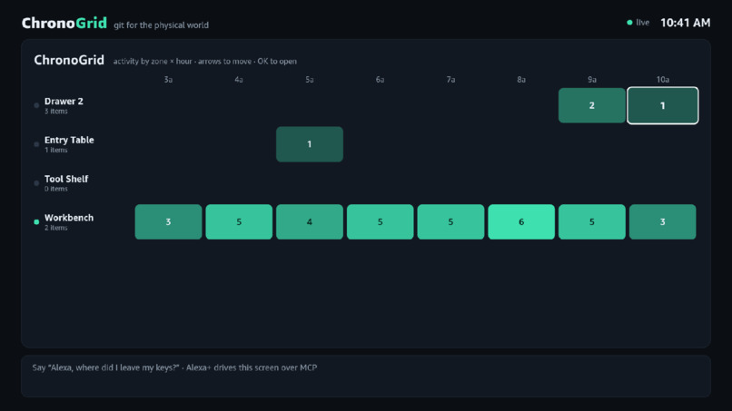This screenshot has width=732, height=411.
Task: Click the gray Tool Shelf status dot
Action: 36,183
